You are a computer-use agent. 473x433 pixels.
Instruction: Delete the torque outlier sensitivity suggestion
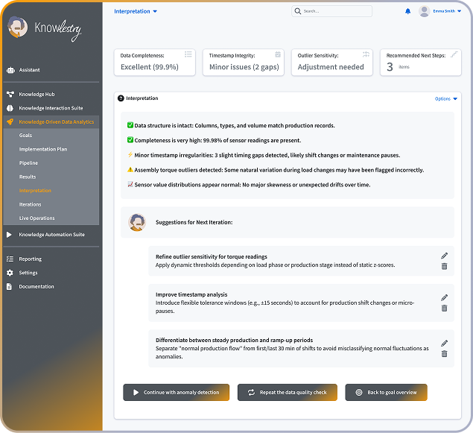(x=445, y=266)
